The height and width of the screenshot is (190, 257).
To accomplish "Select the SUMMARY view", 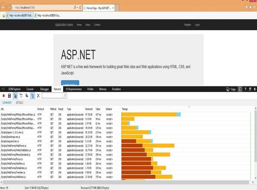I will [x=7, y=103].
